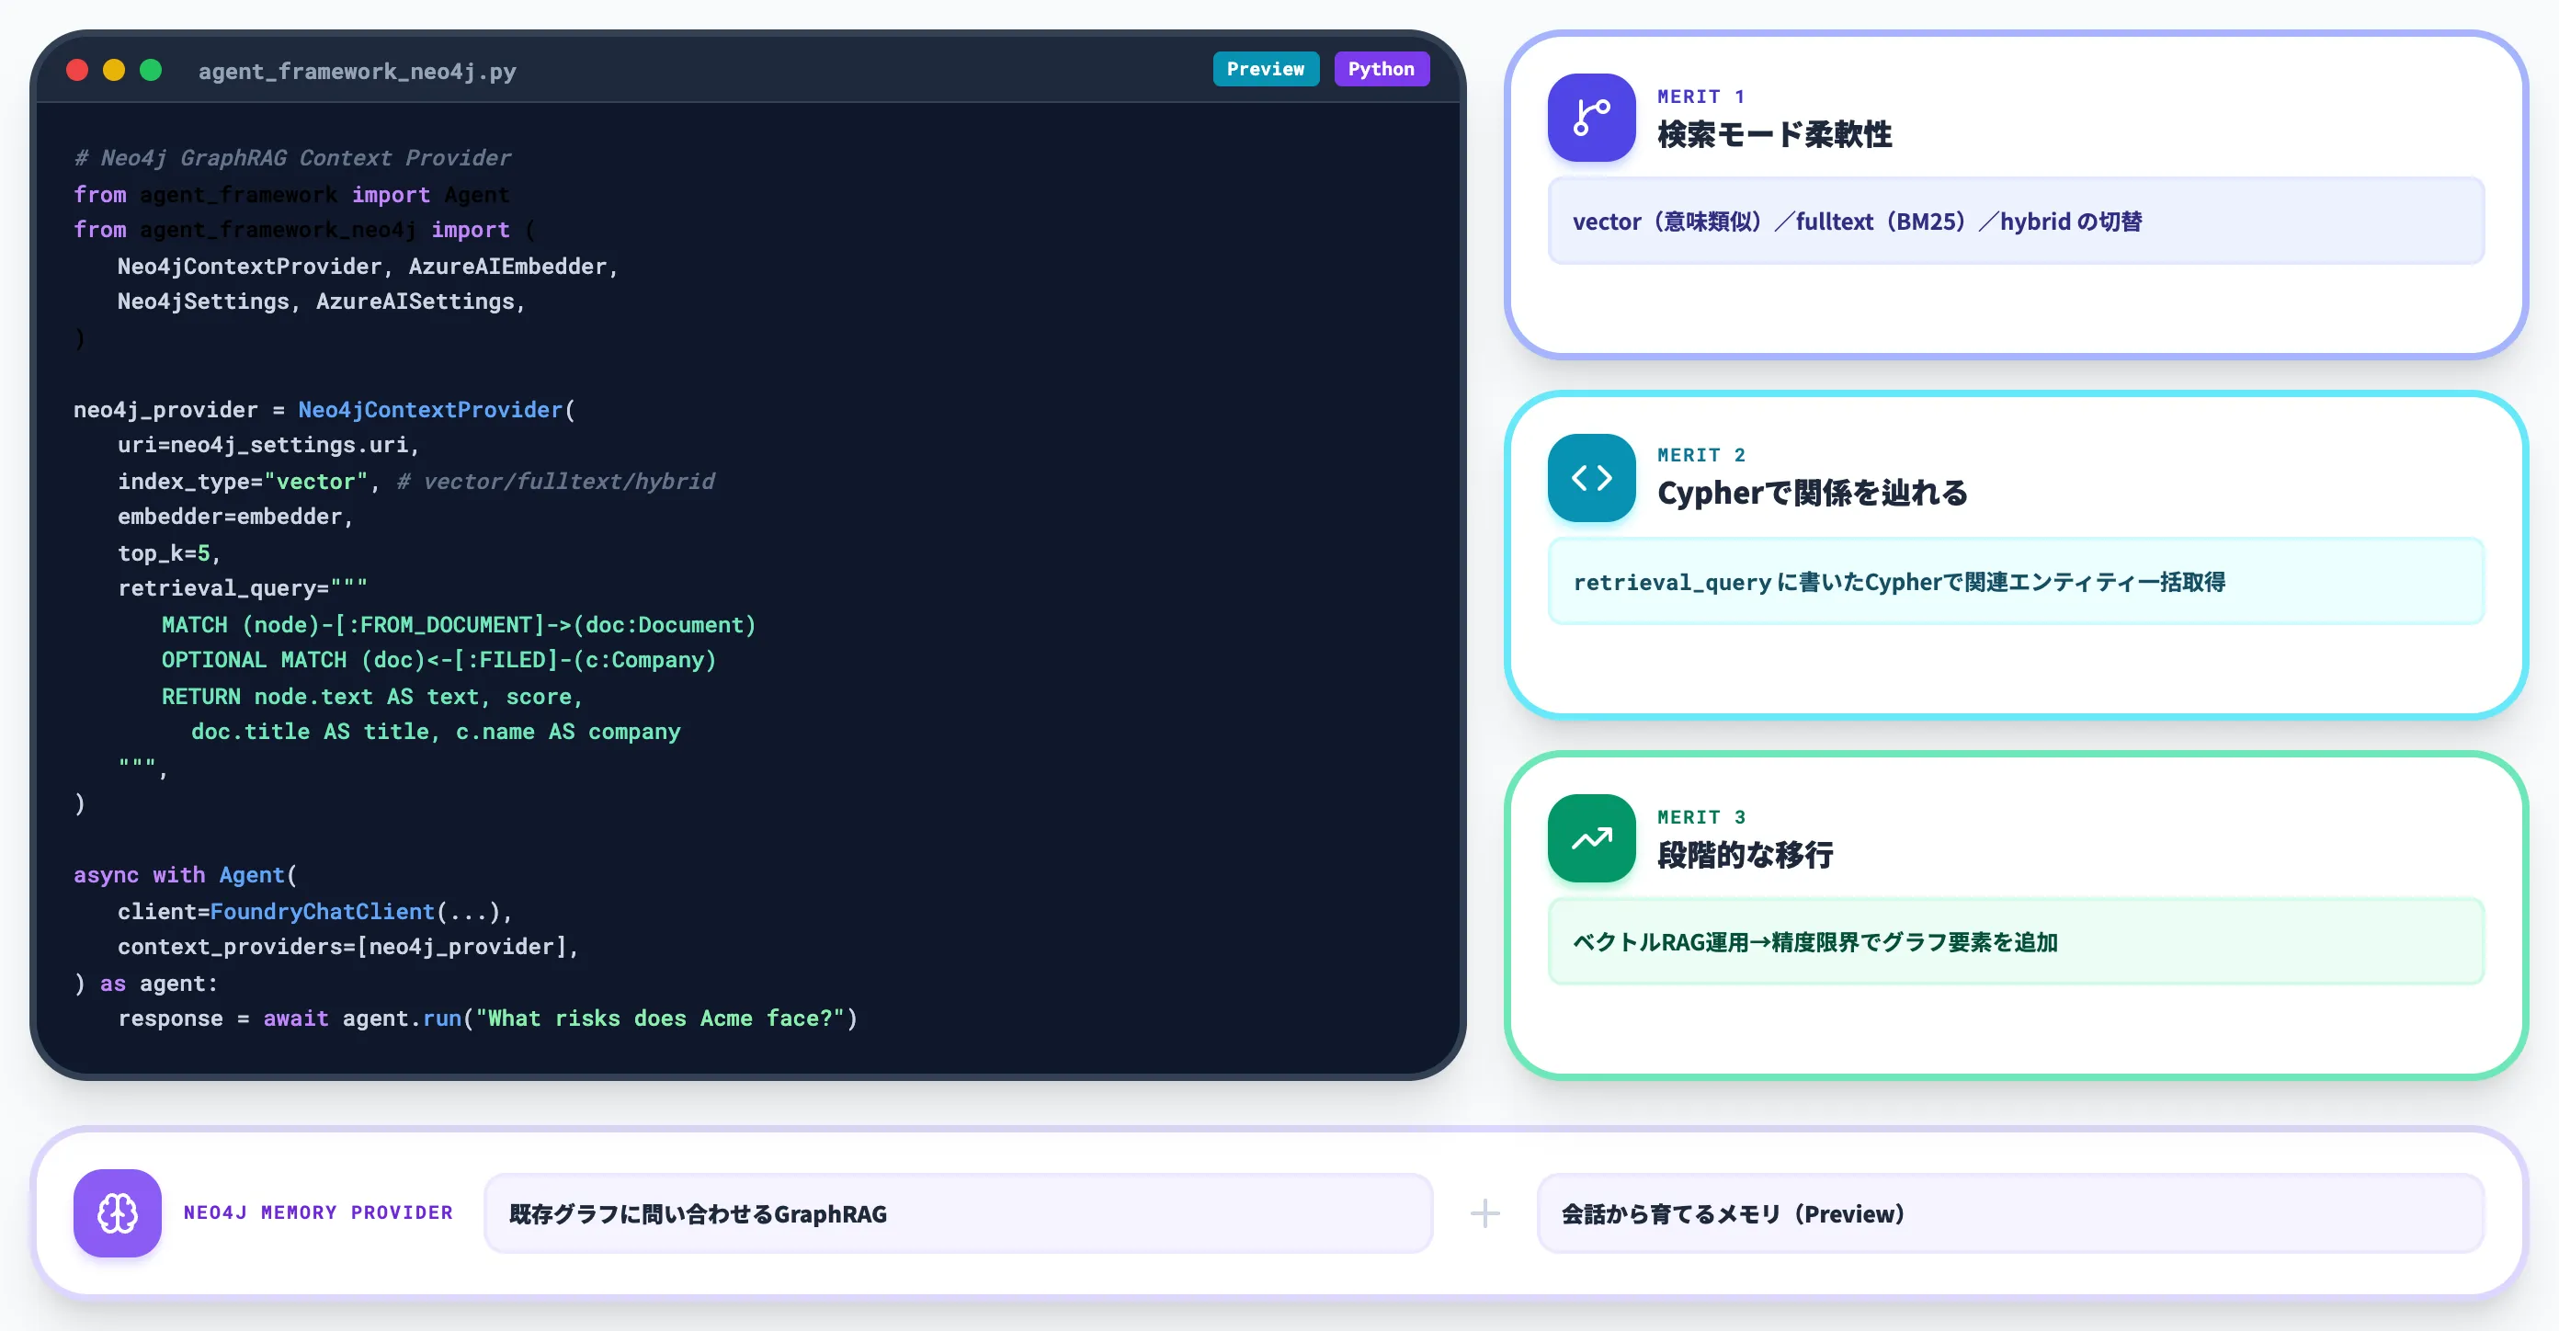Click Neo4jContextProvider( in the neo4j_provider assignment
Screen dimensions: 2559x1331
[x=436, y=409]
